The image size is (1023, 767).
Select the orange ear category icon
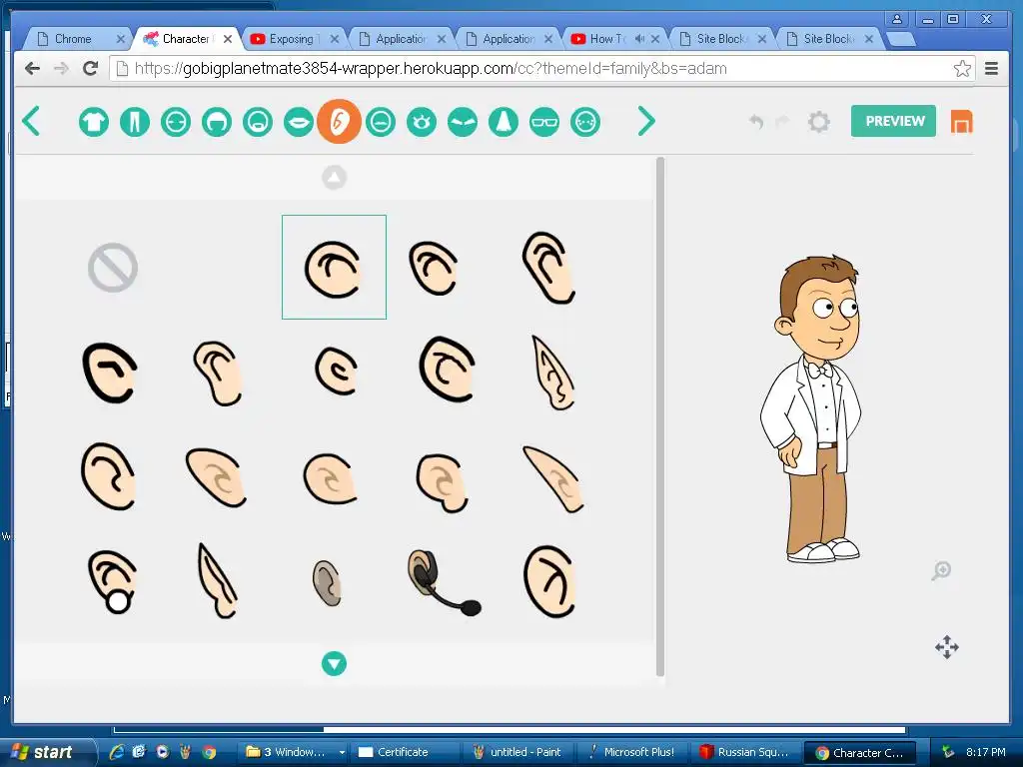coord(340,121)
